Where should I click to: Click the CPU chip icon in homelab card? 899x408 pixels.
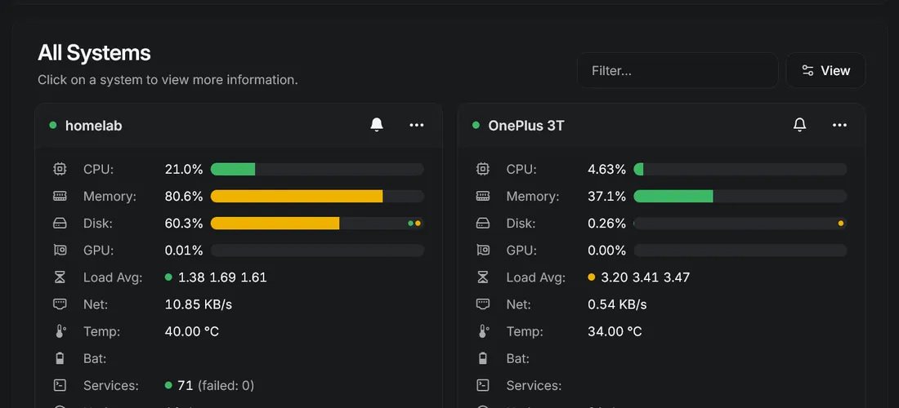pos(60,169)
